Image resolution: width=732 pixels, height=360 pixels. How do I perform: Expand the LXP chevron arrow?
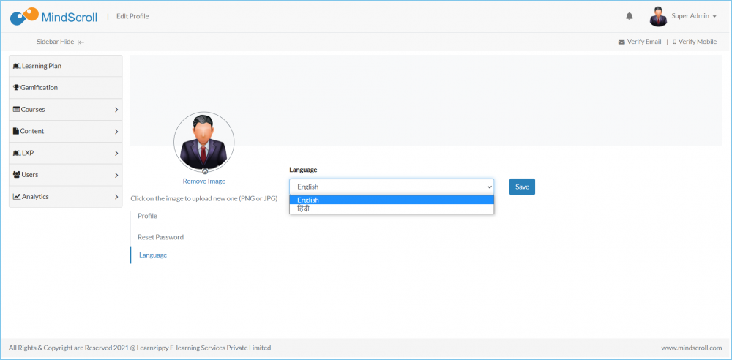(116, 153)
